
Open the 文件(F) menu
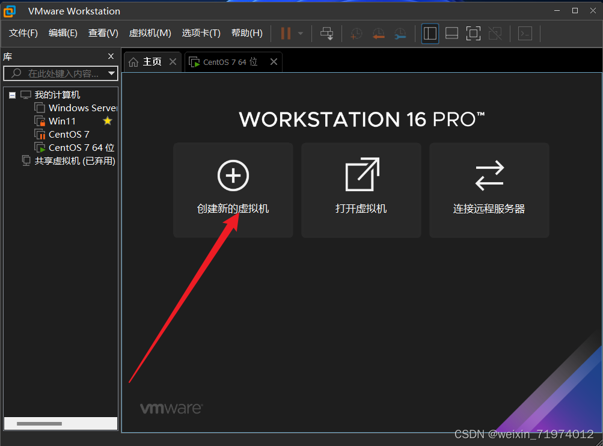[23, 33]
